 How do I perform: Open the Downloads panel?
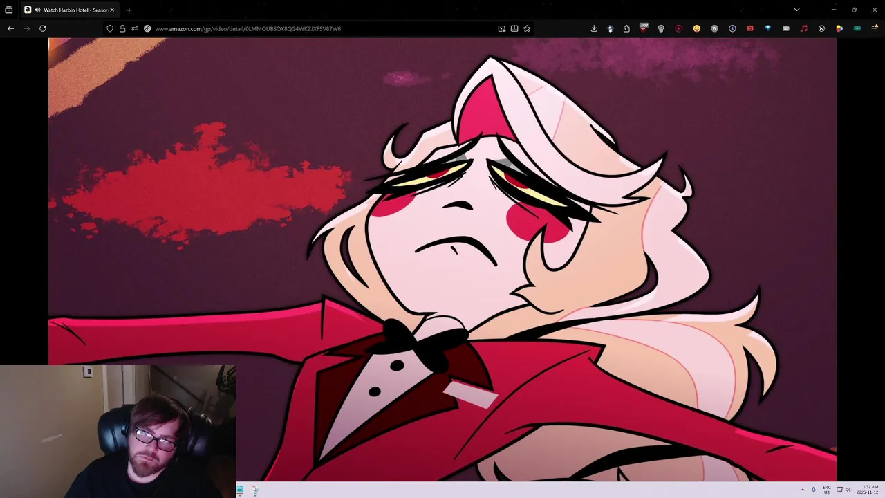coord(594,28)
